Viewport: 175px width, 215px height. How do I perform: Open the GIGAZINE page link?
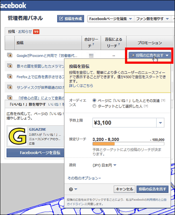coord(37,129)
